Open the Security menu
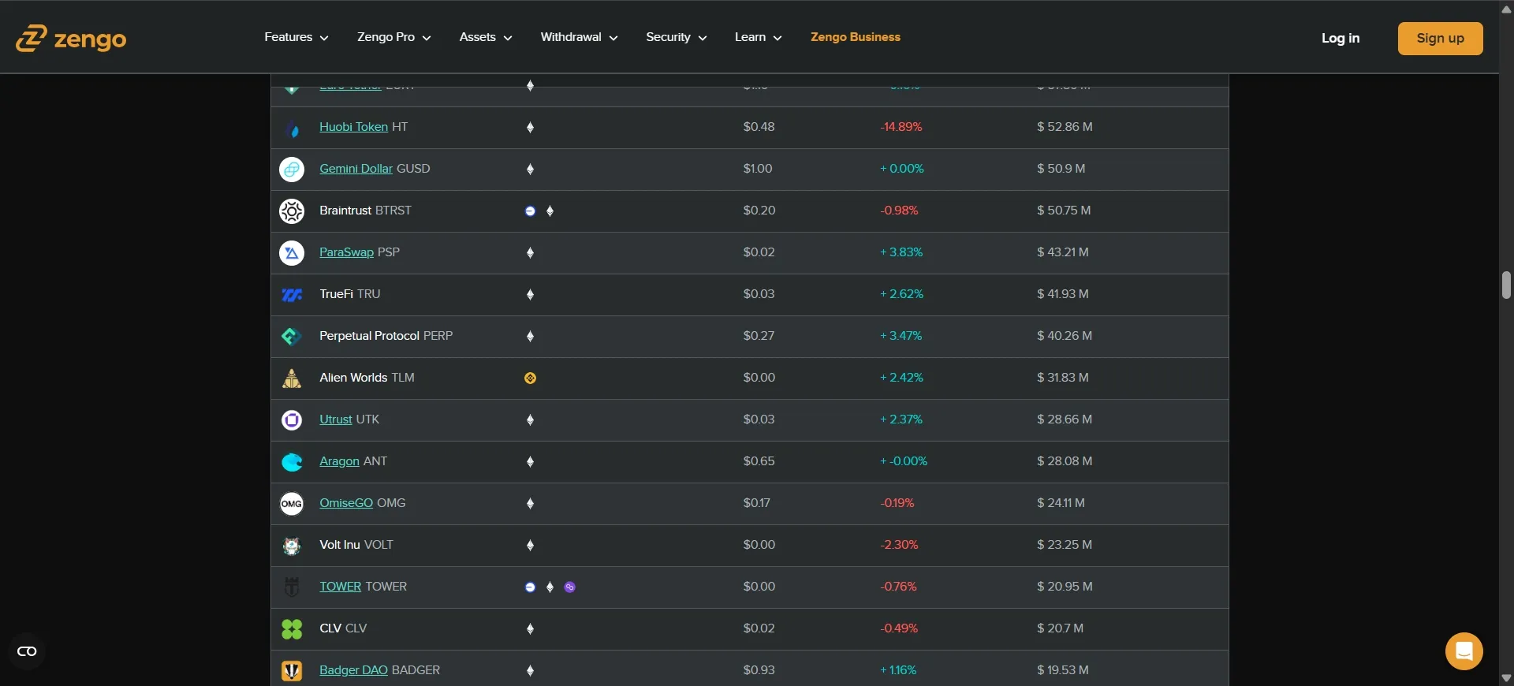 676,37
